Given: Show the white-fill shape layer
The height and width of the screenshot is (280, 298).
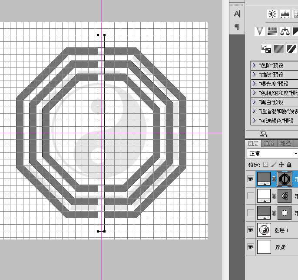Looking at the screenshot, I should coord(251,196).
